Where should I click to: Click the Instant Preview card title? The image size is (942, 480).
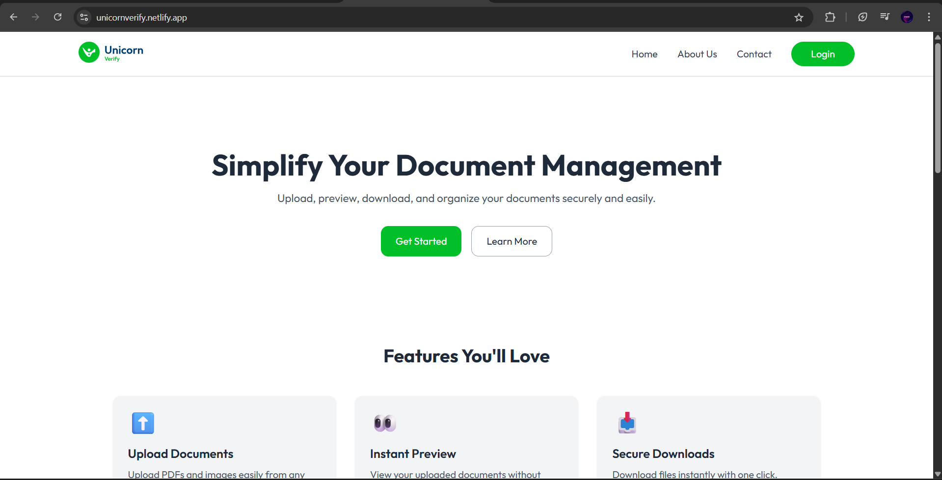click(x=413, y=454)
